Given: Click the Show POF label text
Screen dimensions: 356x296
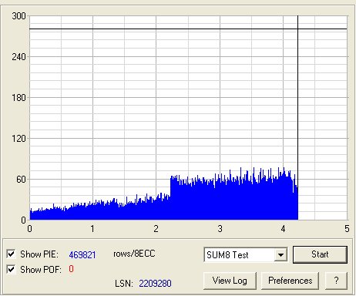Looking at the screenshot, I should click(x=41, y=270).
